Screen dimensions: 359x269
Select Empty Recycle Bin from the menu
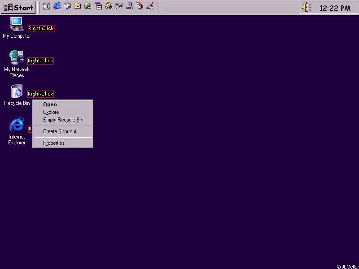[x=63, y=120]
